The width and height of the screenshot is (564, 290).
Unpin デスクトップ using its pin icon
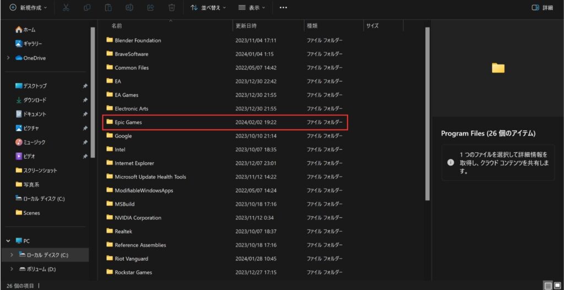click(85, 86)
